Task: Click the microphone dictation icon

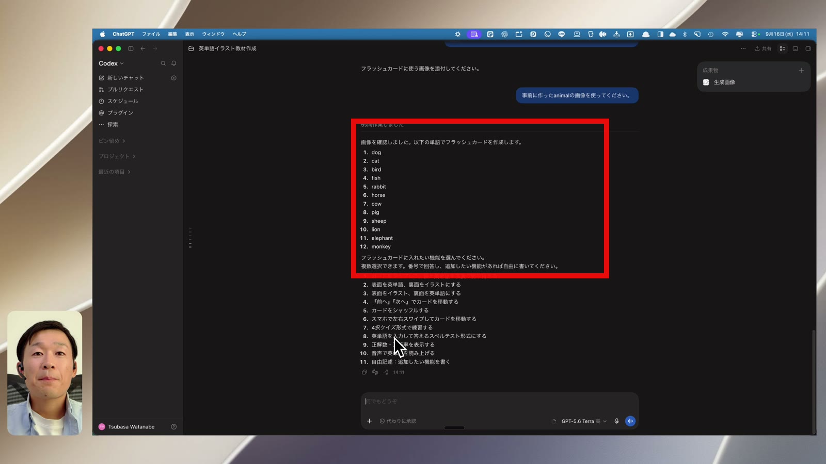Action: coord(616,421)
